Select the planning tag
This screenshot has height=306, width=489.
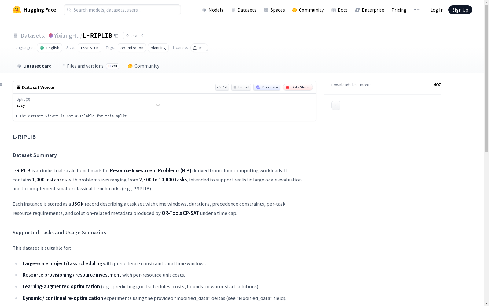[158, 48]
